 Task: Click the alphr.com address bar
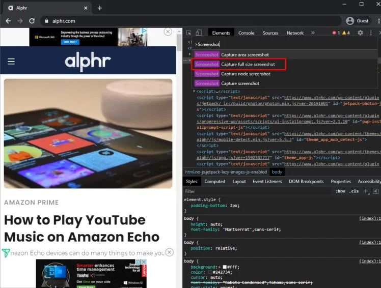tap(190, 21)
